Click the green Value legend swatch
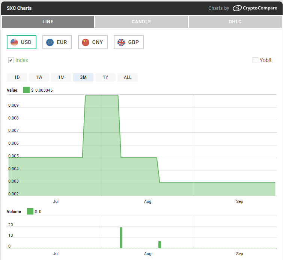This screenshot has width=283, height=260. 26,90
